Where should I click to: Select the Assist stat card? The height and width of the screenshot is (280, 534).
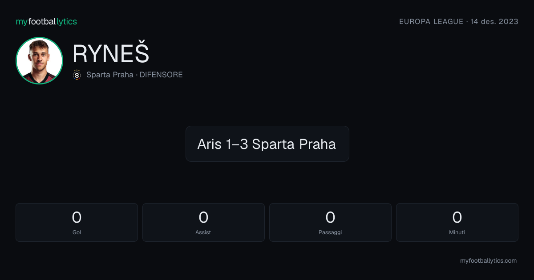click(x=203, y=222)
